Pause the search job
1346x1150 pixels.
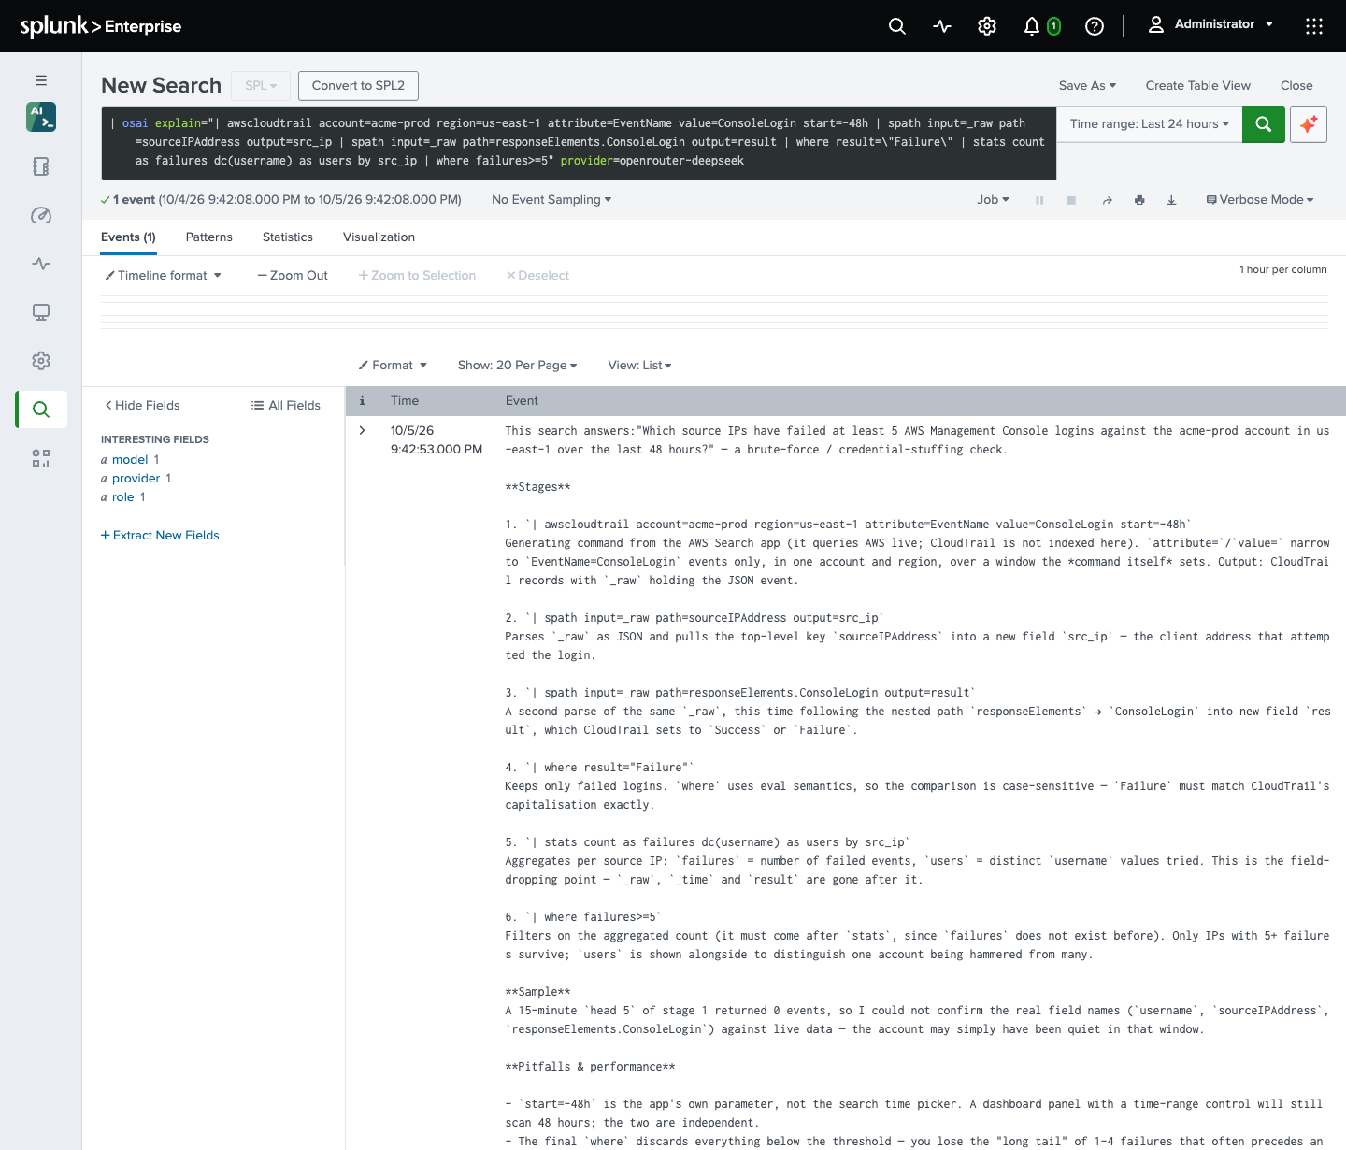1039,200
